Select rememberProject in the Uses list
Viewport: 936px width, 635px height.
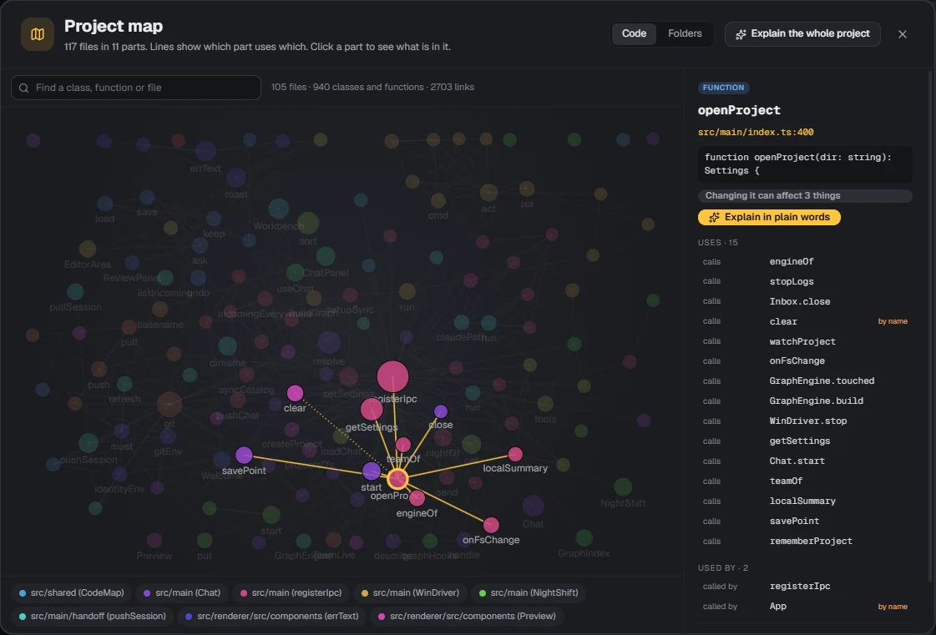(805, 541)
